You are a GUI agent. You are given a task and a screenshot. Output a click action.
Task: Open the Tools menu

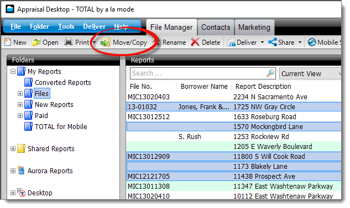coord(66,26)
